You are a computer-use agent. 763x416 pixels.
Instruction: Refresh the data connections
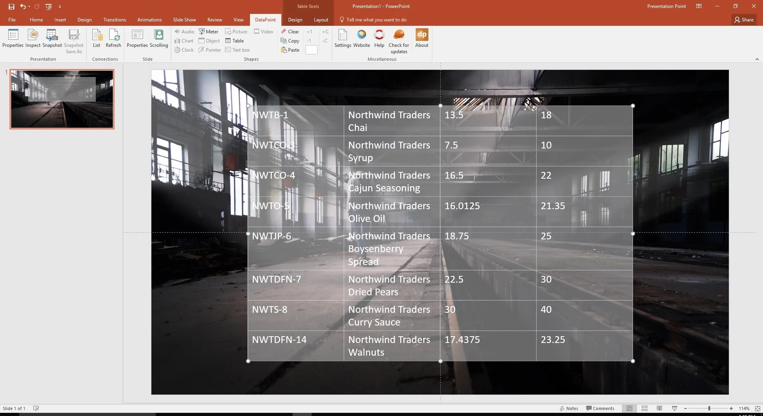(113, 39)
